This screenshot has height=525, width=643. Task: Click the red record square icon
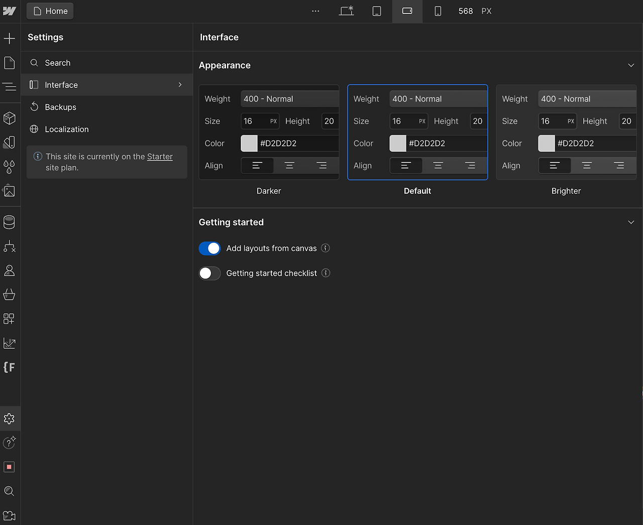tap(10, 467)
